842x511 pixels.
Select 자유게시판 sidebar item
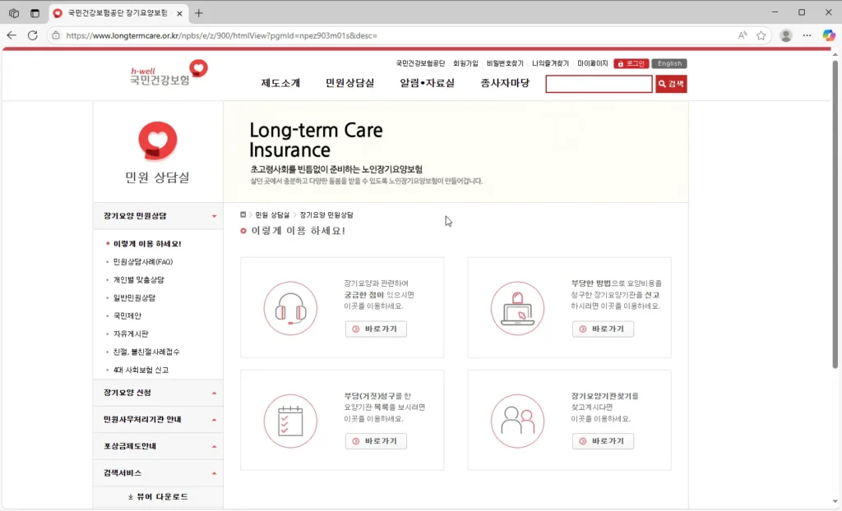(x=131, y=334)
